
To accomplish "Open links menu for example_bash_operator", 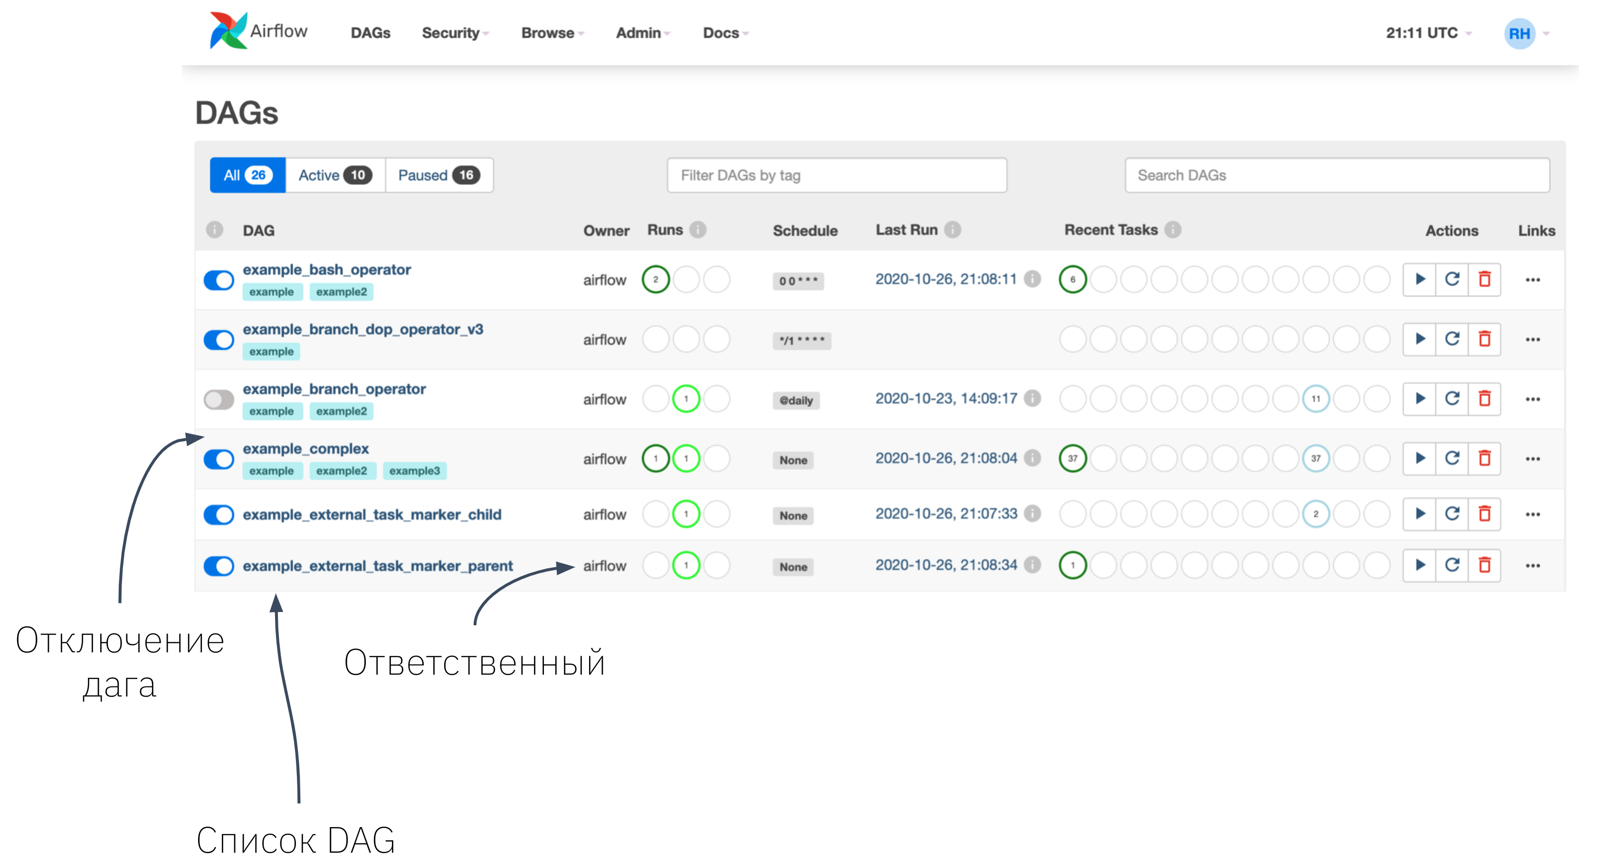I will 1533,280.
